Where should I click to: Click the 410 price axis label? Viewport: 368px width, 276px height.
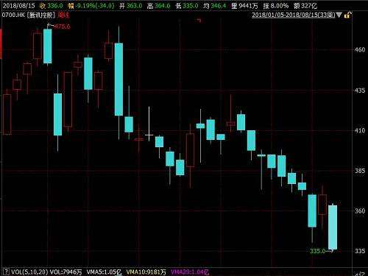[x=360, y=130]
